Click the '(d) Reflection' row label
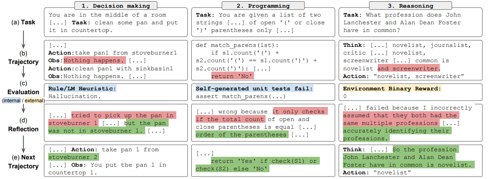488x179 pixels. [x=23, y=124]
